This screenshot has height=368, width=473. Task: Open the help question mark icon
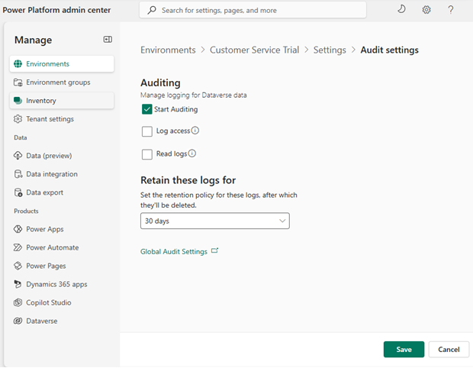[451, 10]
